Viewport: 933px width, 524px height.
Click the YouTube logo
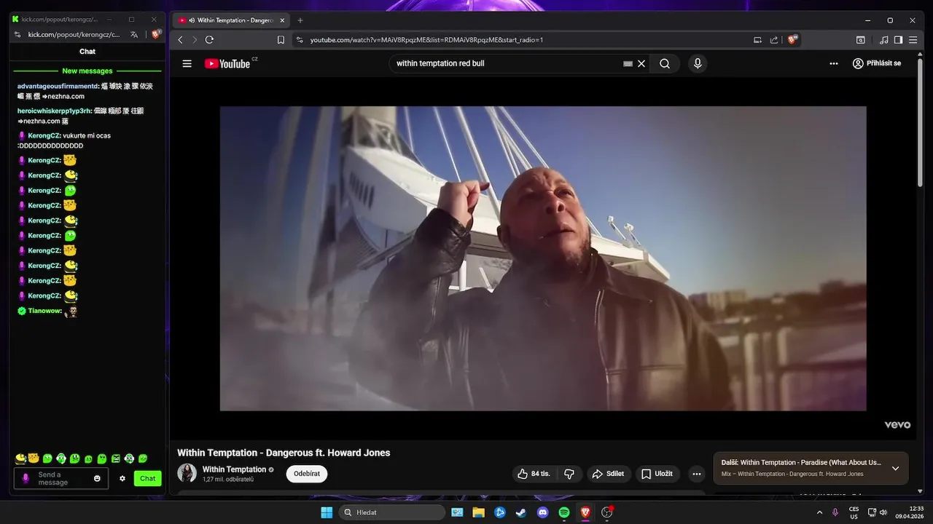[x=229, y=63]
